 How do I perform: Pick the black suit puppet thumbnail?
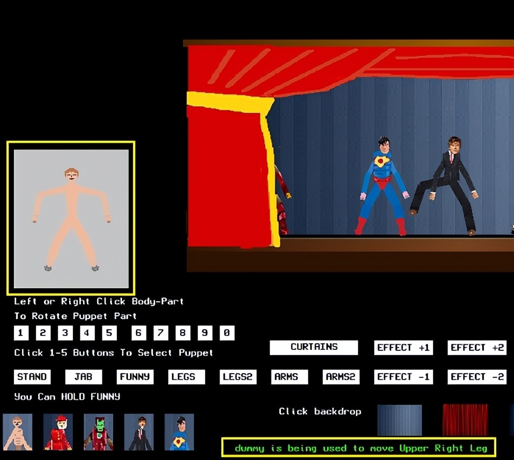139,432
